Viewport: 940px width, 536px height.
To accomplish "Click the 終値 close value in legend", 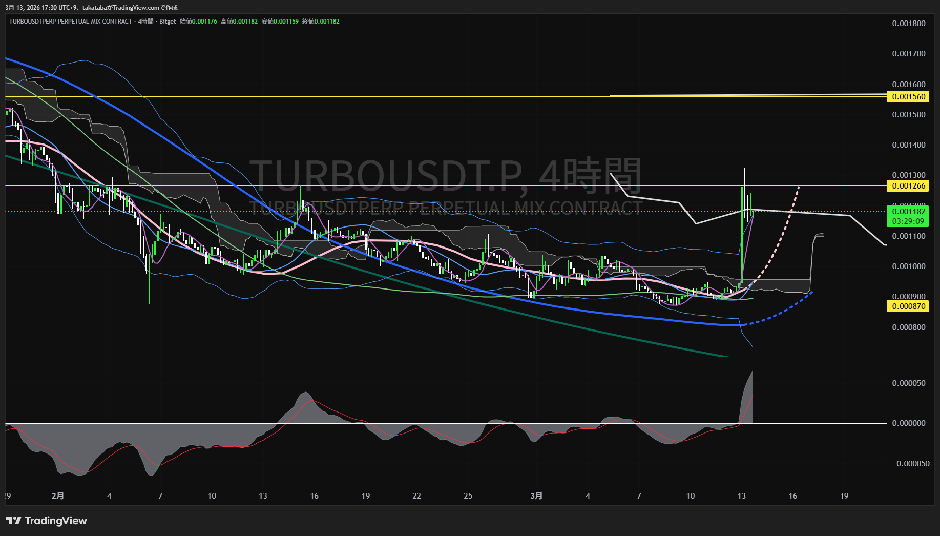I will tap(327, 22).
